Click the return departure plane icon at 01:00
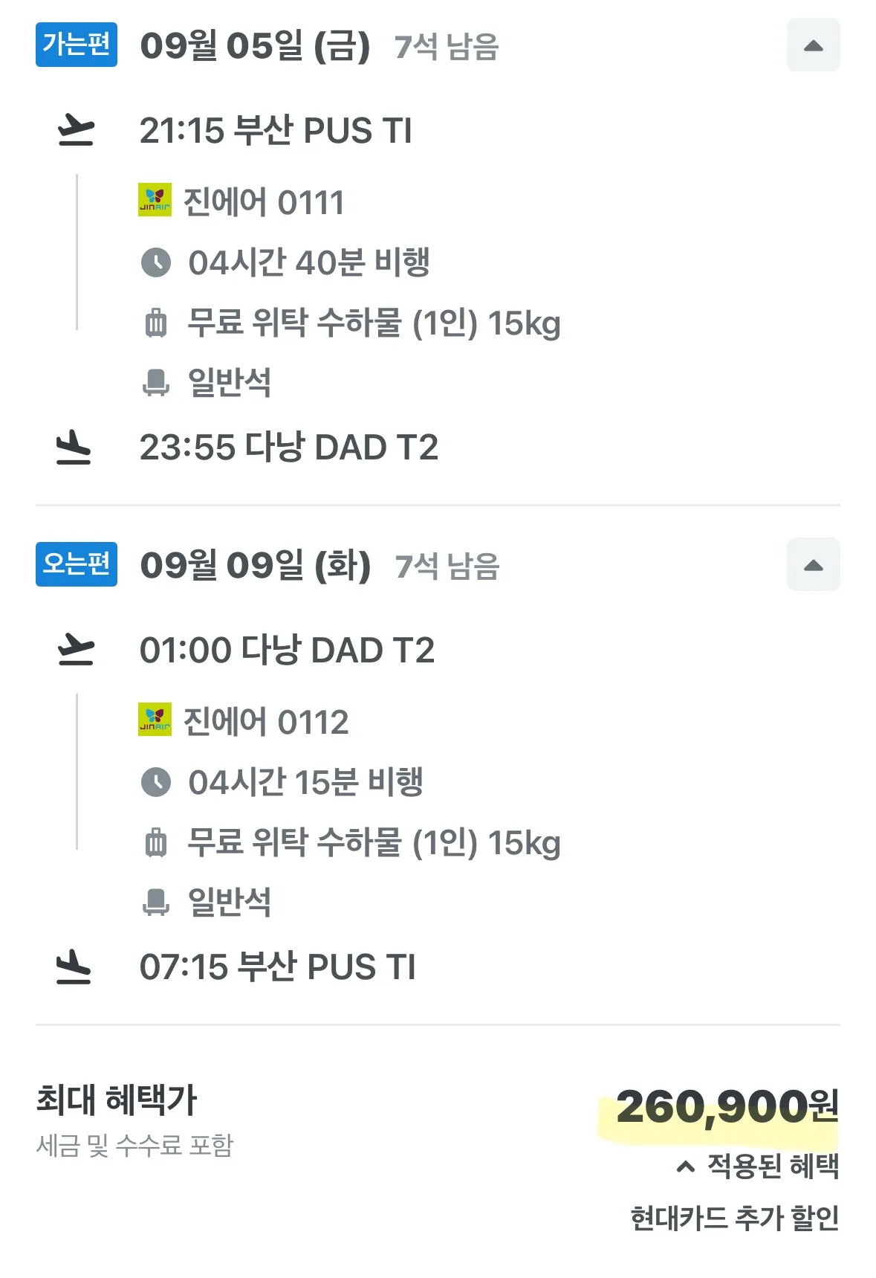Screen dimensions: 876x1278 pyautogui.click(x=76, y=650)
